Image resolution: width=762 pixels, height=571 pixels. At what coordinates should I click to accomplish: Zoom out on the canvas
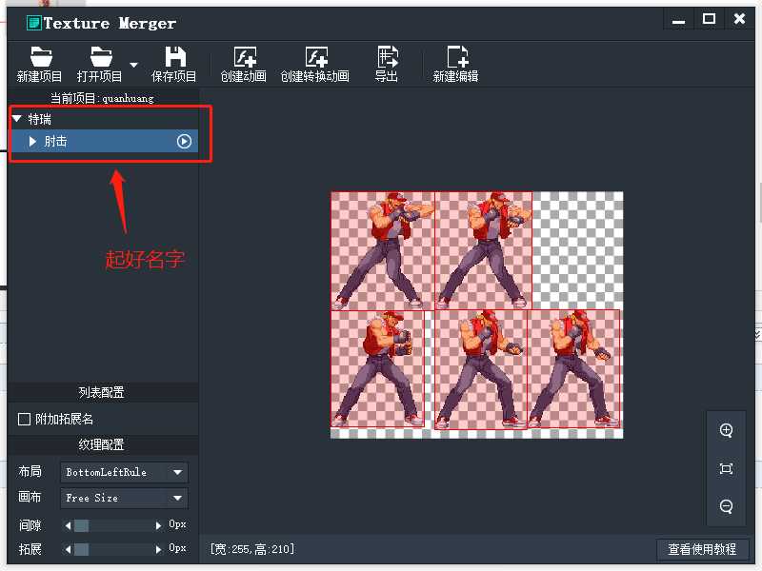coord(726,506)
